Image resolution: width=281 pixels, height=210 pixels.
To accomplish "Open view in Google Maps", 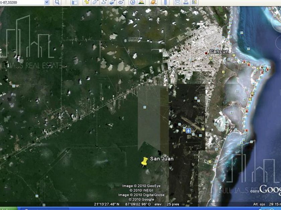I will click(194, 2).
